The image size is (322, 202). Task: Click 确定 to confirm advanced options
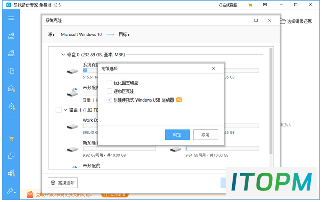(177, 135)
